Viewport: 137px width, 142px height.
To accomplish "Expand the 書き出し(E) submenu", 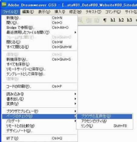I will tap(40, 99).
